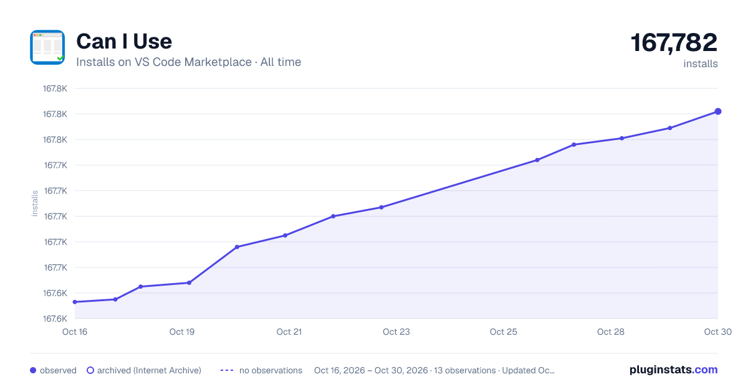Click the dashed no observations legend marker
748x392 pixels.
pyautogui.click(x=227, y=370)
